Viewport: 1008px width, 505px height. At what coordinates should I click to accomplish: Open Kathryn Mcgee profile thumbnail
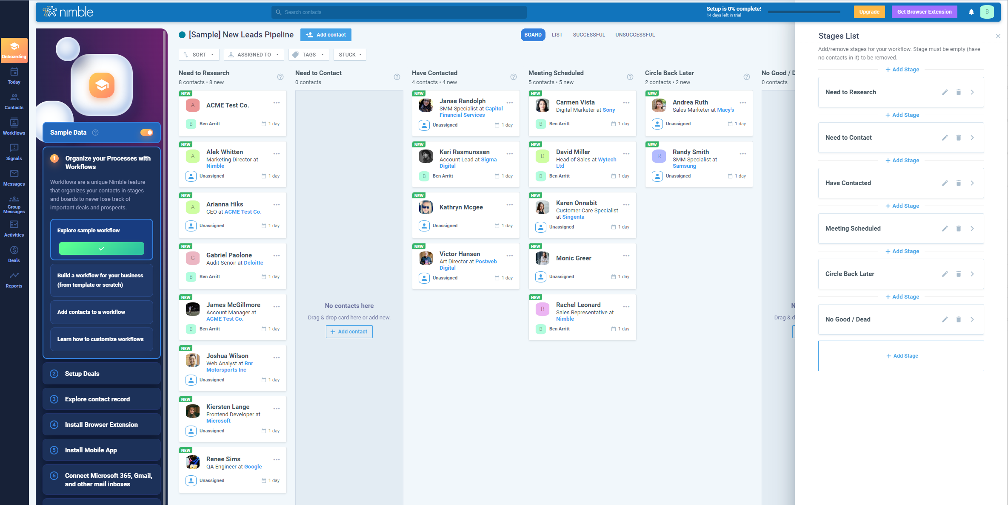[425, 207]
